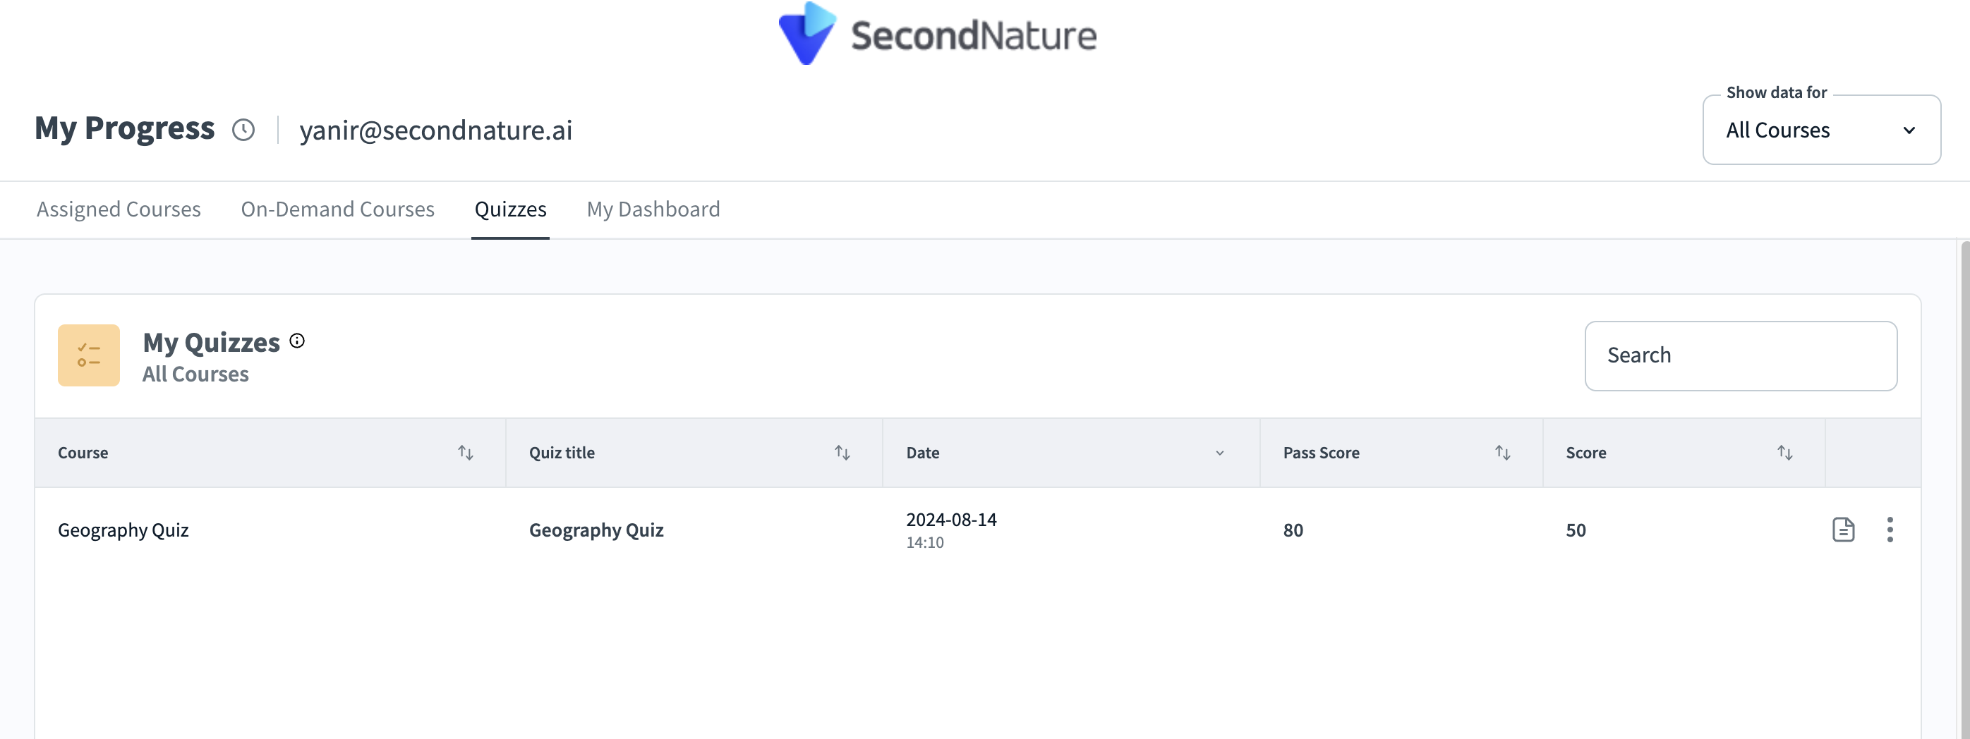The width and height of the screenshot is (1970, 739).
Task: Sort the table by Pass Score
Action: point(1502,453)
